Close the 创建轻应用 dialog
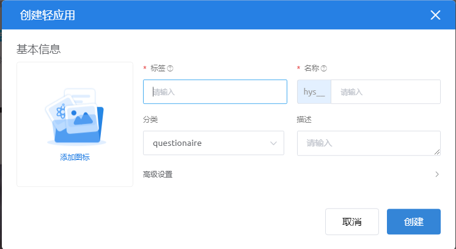Image resolution: width=456 pixels, height=249 pixels. pyautogui.click(x=435, y=15)
